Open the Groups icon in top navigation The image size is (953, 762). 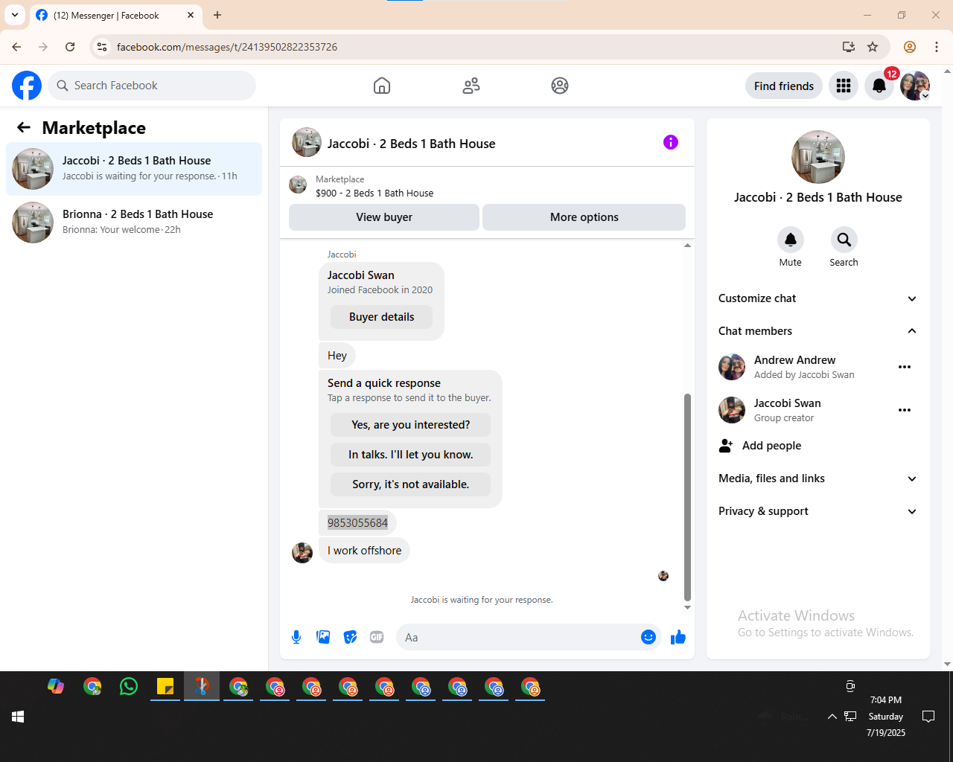560,86
